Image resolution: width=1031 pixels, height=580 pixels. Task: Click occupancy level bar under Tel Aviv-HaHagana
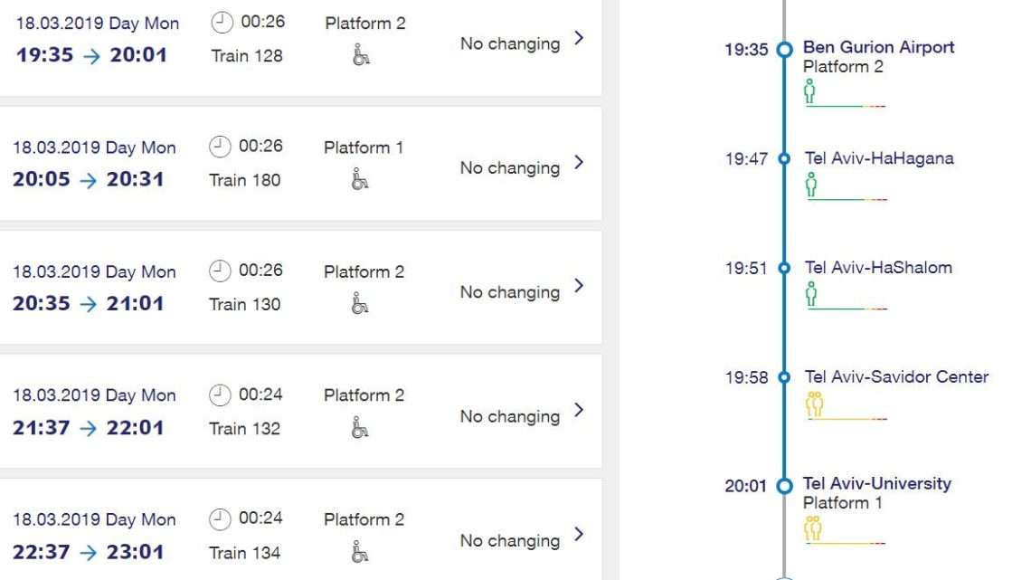tap(847, 199)
